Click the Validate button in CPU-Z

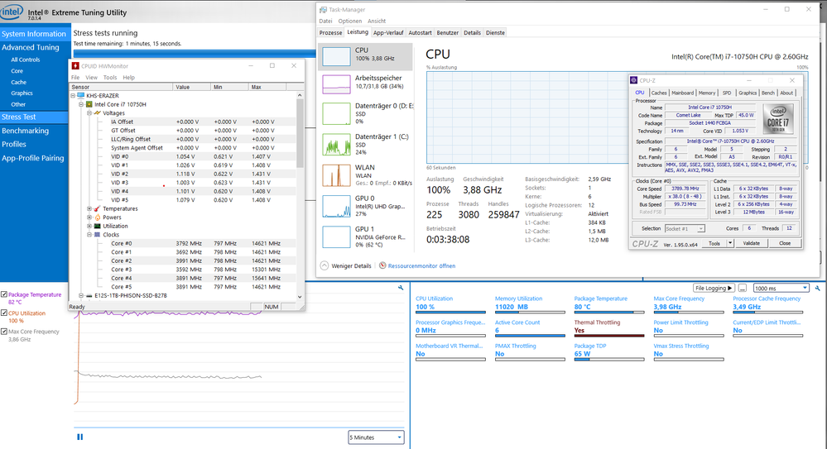coord(750,243)
